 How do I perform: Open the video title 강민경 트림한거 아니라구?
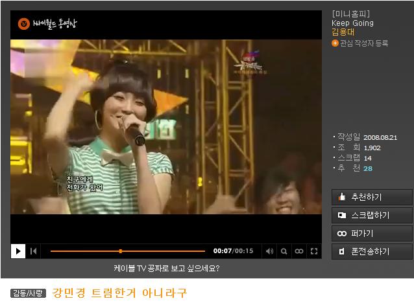pyautogui.click(x=119, y=293)
